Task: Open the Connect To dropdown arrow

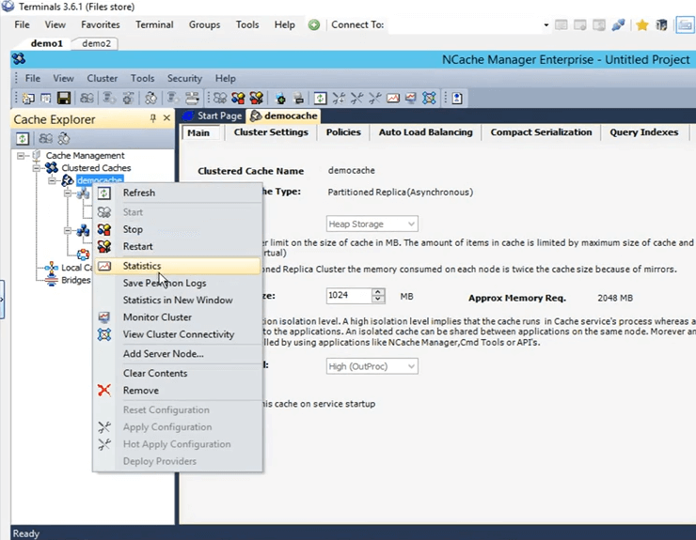Action: (546, 24)
